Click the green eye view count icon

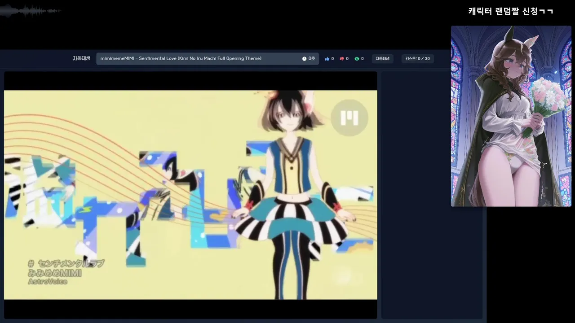click(x=357, y=59)
